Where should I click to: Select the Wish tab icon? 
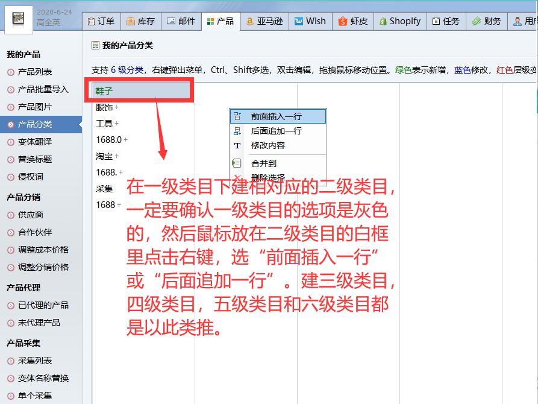pos(299,21)
